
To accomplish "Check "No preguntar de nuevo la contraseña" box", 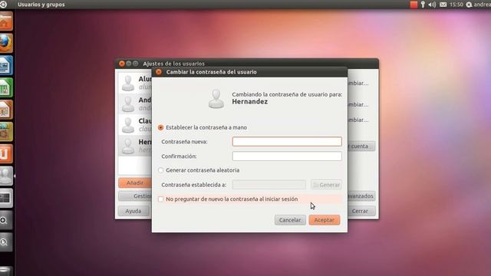I will click(x=160, y=199).
